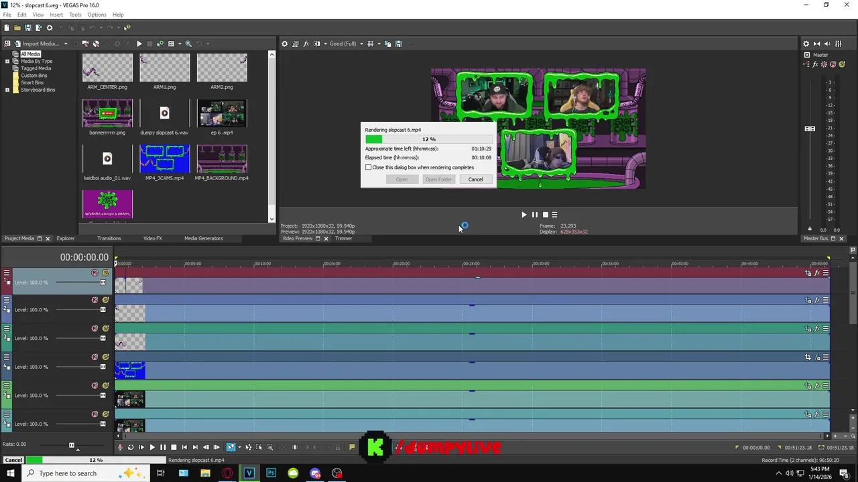The image size is (858, 482).
Task: Open the Tools menu
Action: tap(75, 15)
